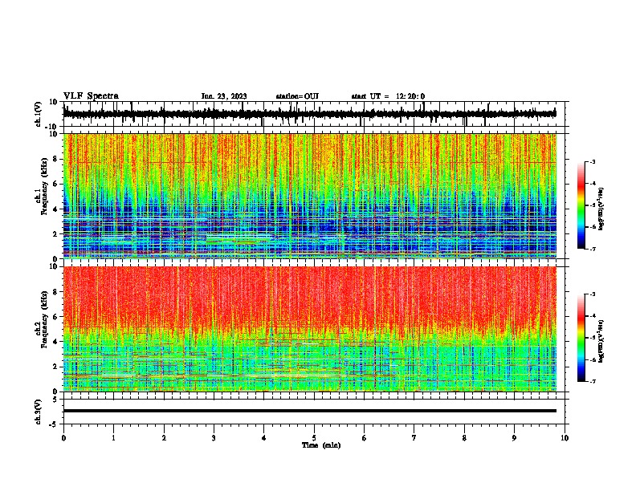
Task: Click the "start UT = 12:20:0" header text
Action: 388,96
